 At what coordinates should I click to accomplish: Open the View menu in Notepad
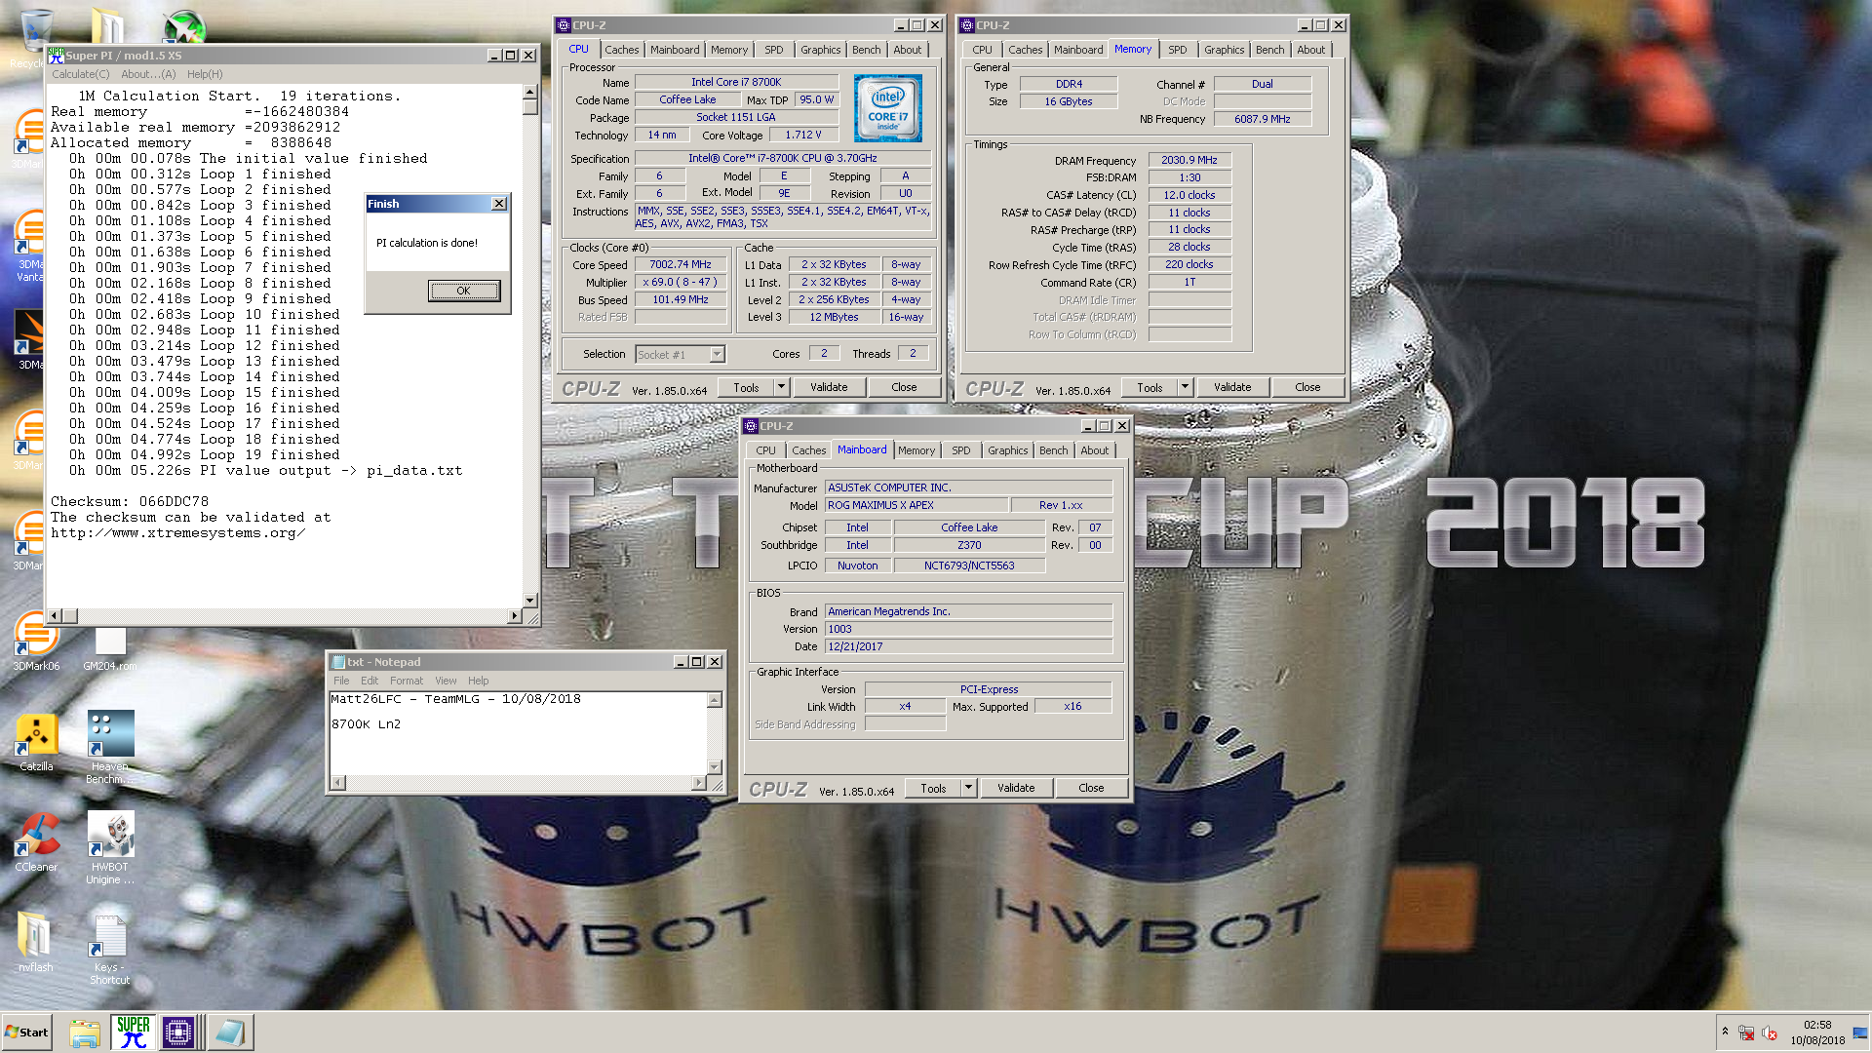point(446,681)
